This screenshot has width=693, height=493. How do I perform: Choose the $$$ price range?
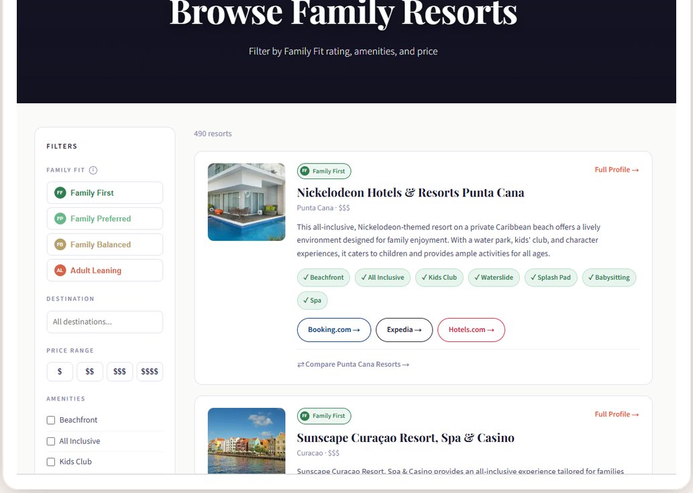click(120, 372)
